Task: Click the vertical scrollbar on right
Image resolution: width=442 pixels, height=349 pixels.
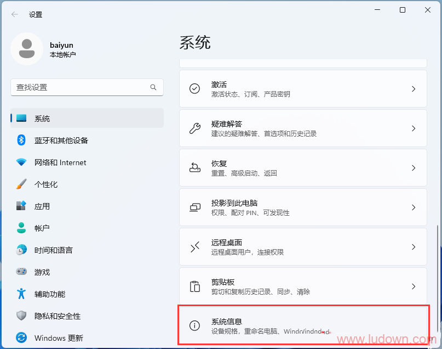Action: pos(438,278)
